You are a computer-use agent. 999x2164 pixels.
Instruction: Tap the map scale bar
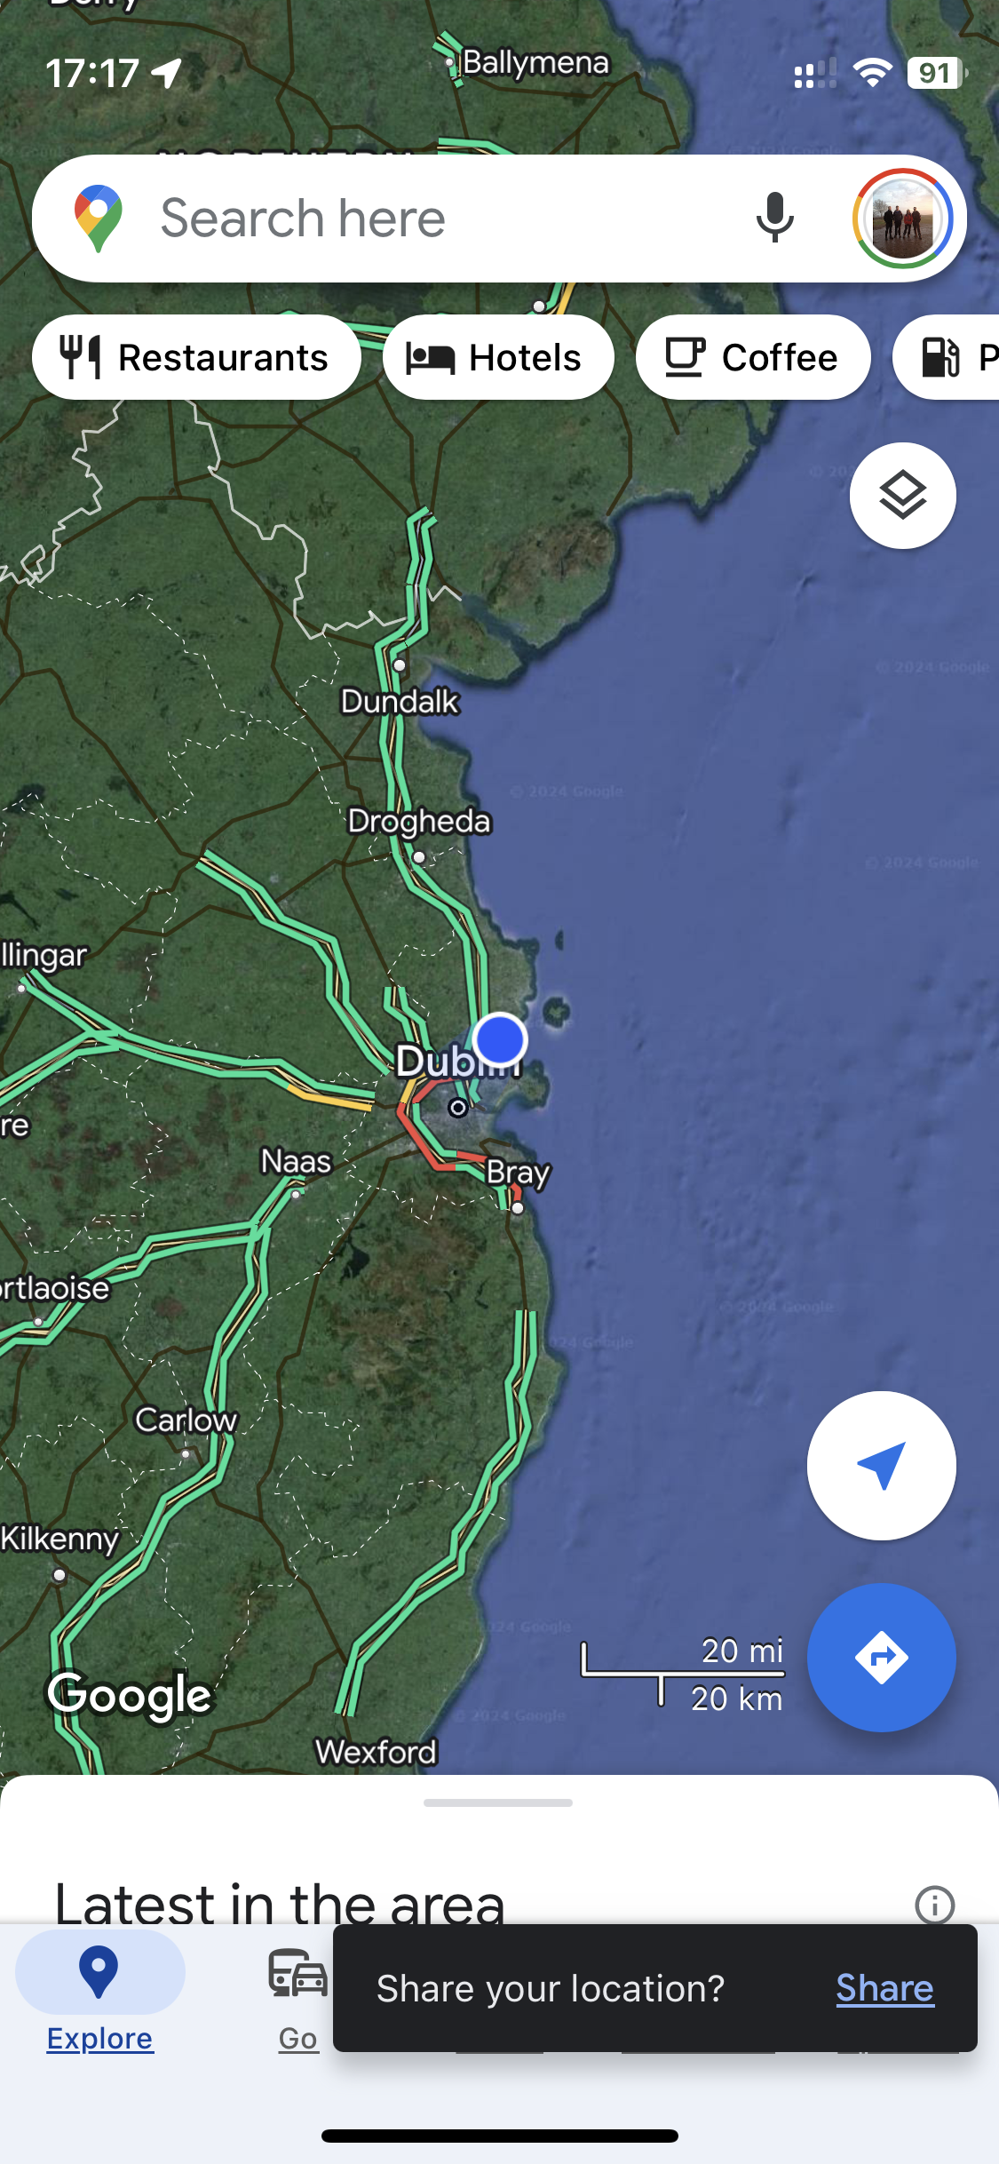682,1675
